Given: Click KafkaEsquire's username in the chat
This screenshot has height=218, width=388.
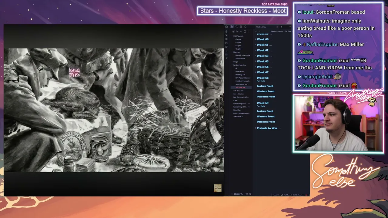Looking at the screenshot, I should (322, 44).
